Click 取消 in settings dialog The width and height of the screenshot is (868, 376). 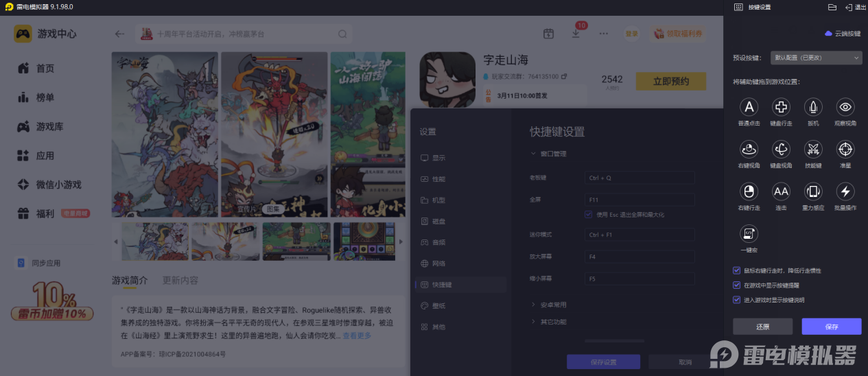pyautogui.click(x=685, y=362)
